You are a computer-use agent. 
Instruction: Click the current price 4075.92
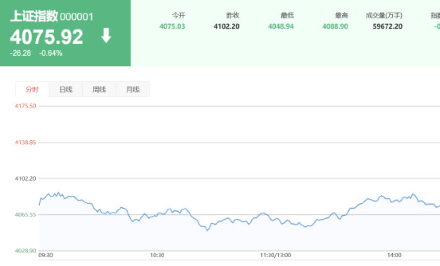47,37
